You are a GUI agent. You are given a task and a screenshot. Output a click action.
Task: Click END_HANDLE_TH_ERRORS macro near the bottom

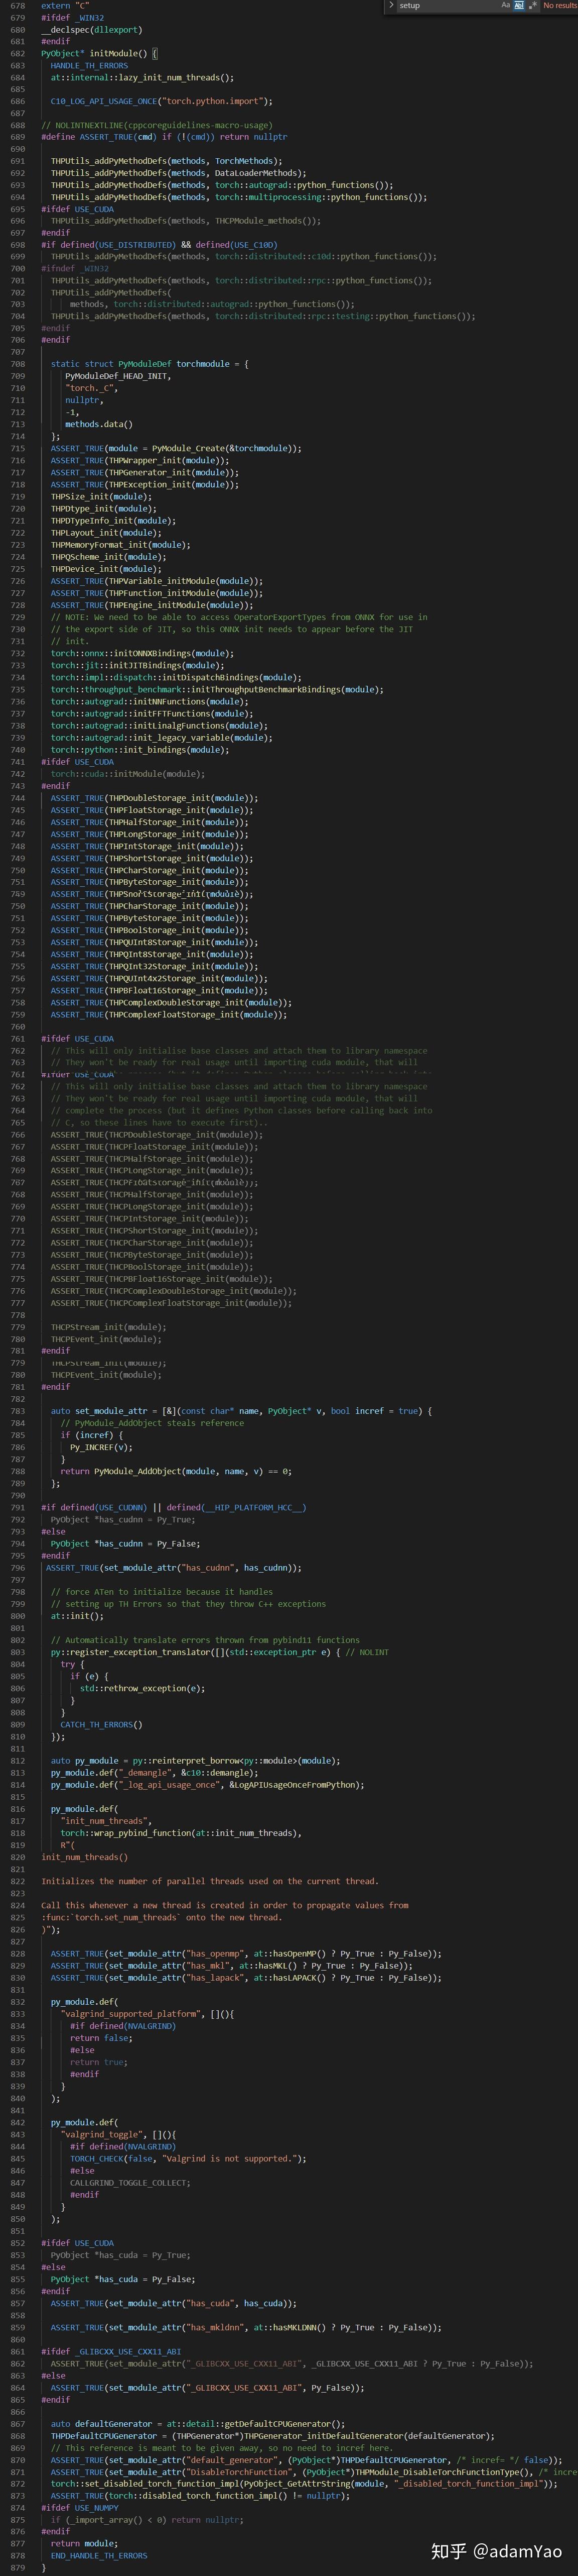click(99, 2556)
